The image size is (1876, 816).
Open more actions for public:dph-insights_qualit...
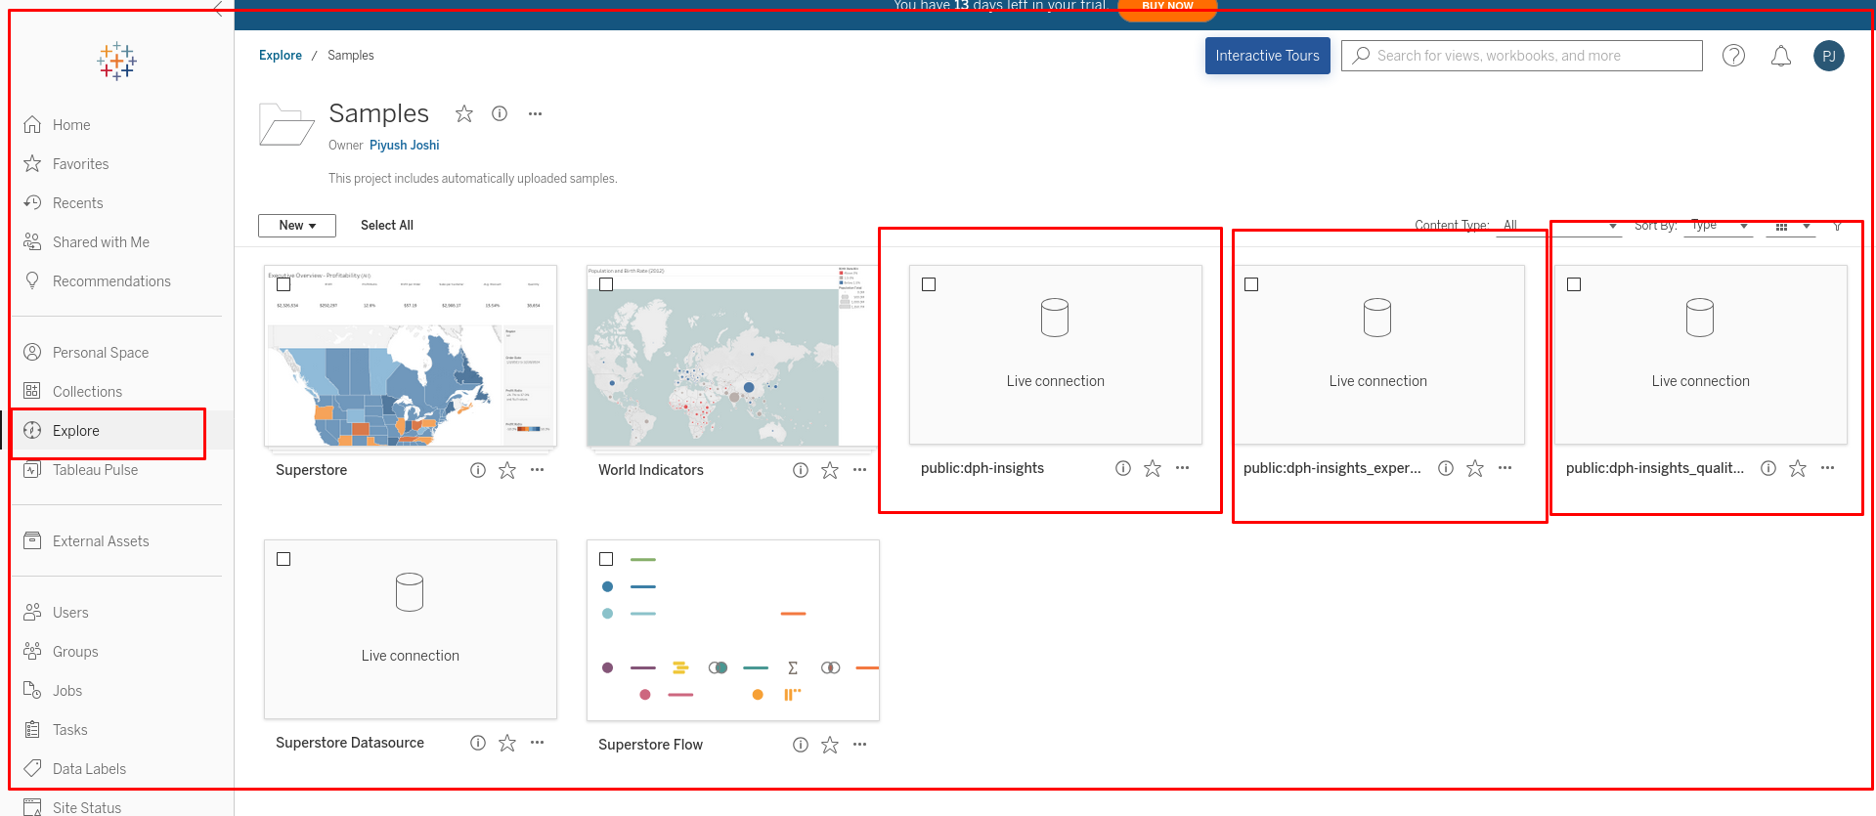click(1827, 468)
